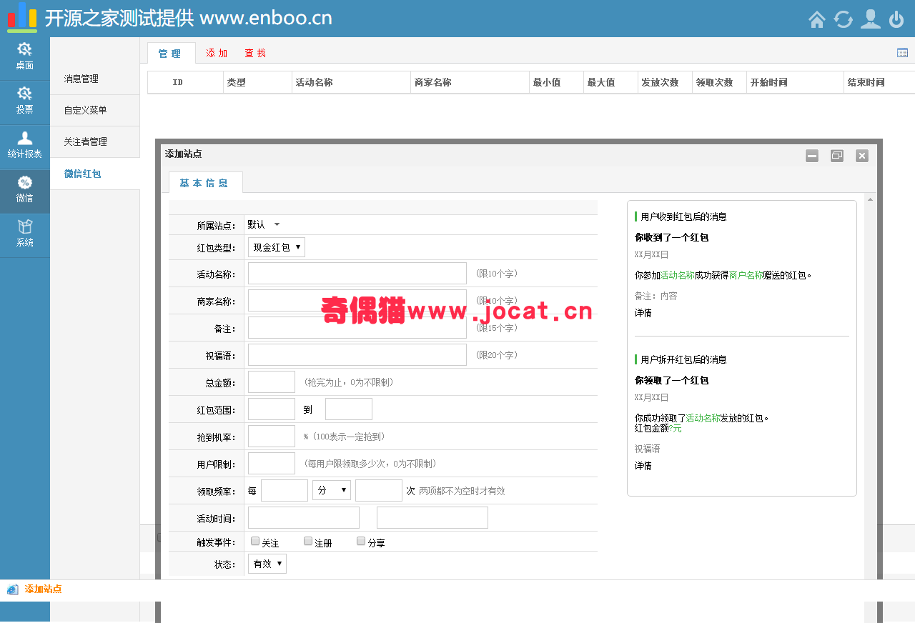This screenshot has width=915, height=623.
Task: Click the 总金额 input field
Action: 272,382
